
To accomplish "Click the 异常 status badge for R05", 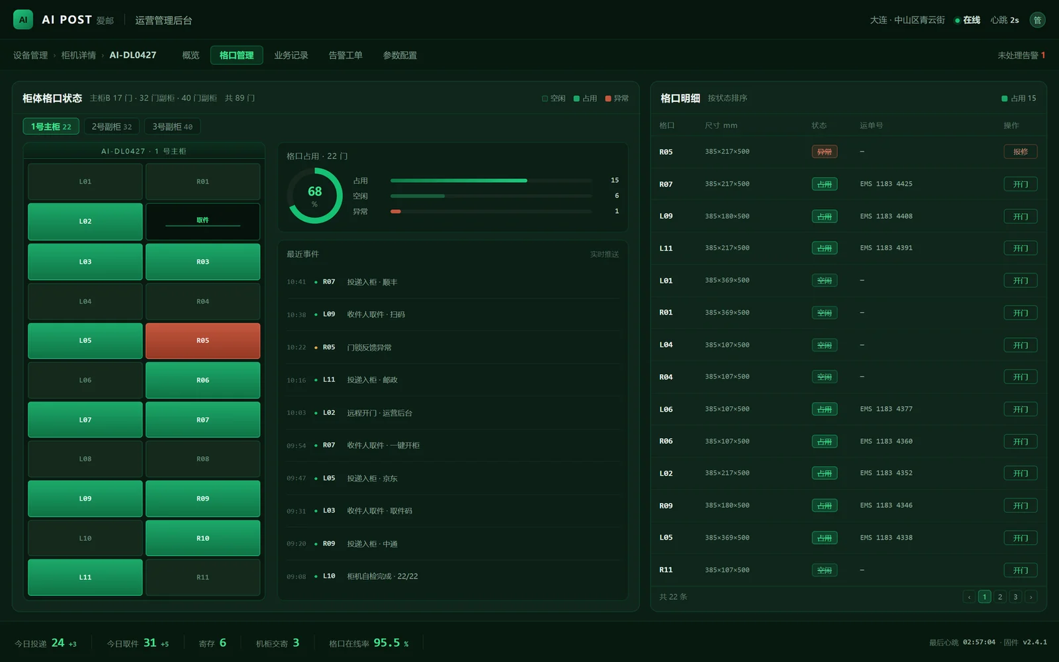I will (x=825, y=152).
